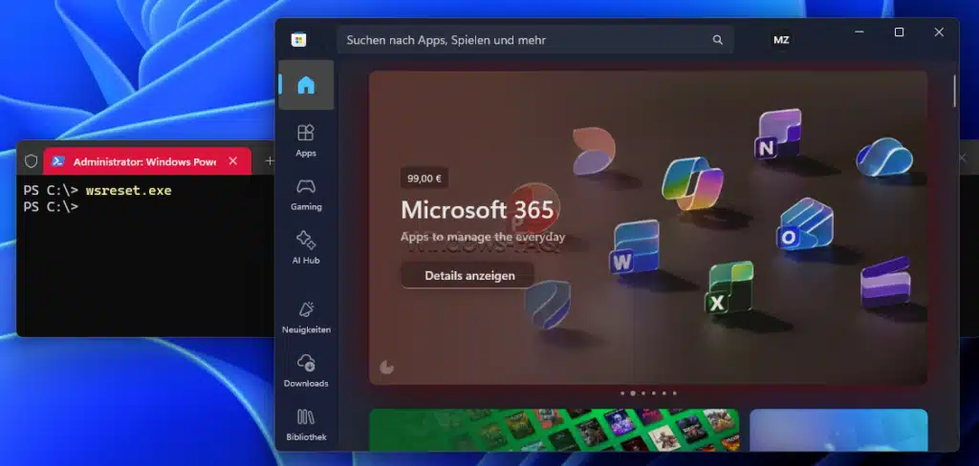This screenshot has width=979, height=466.
Task: Open the Bibliothek library
Action: tap(306, 425)
